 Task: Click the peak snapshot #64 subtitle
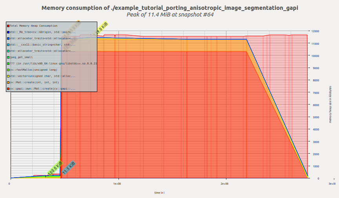(169, 15)
